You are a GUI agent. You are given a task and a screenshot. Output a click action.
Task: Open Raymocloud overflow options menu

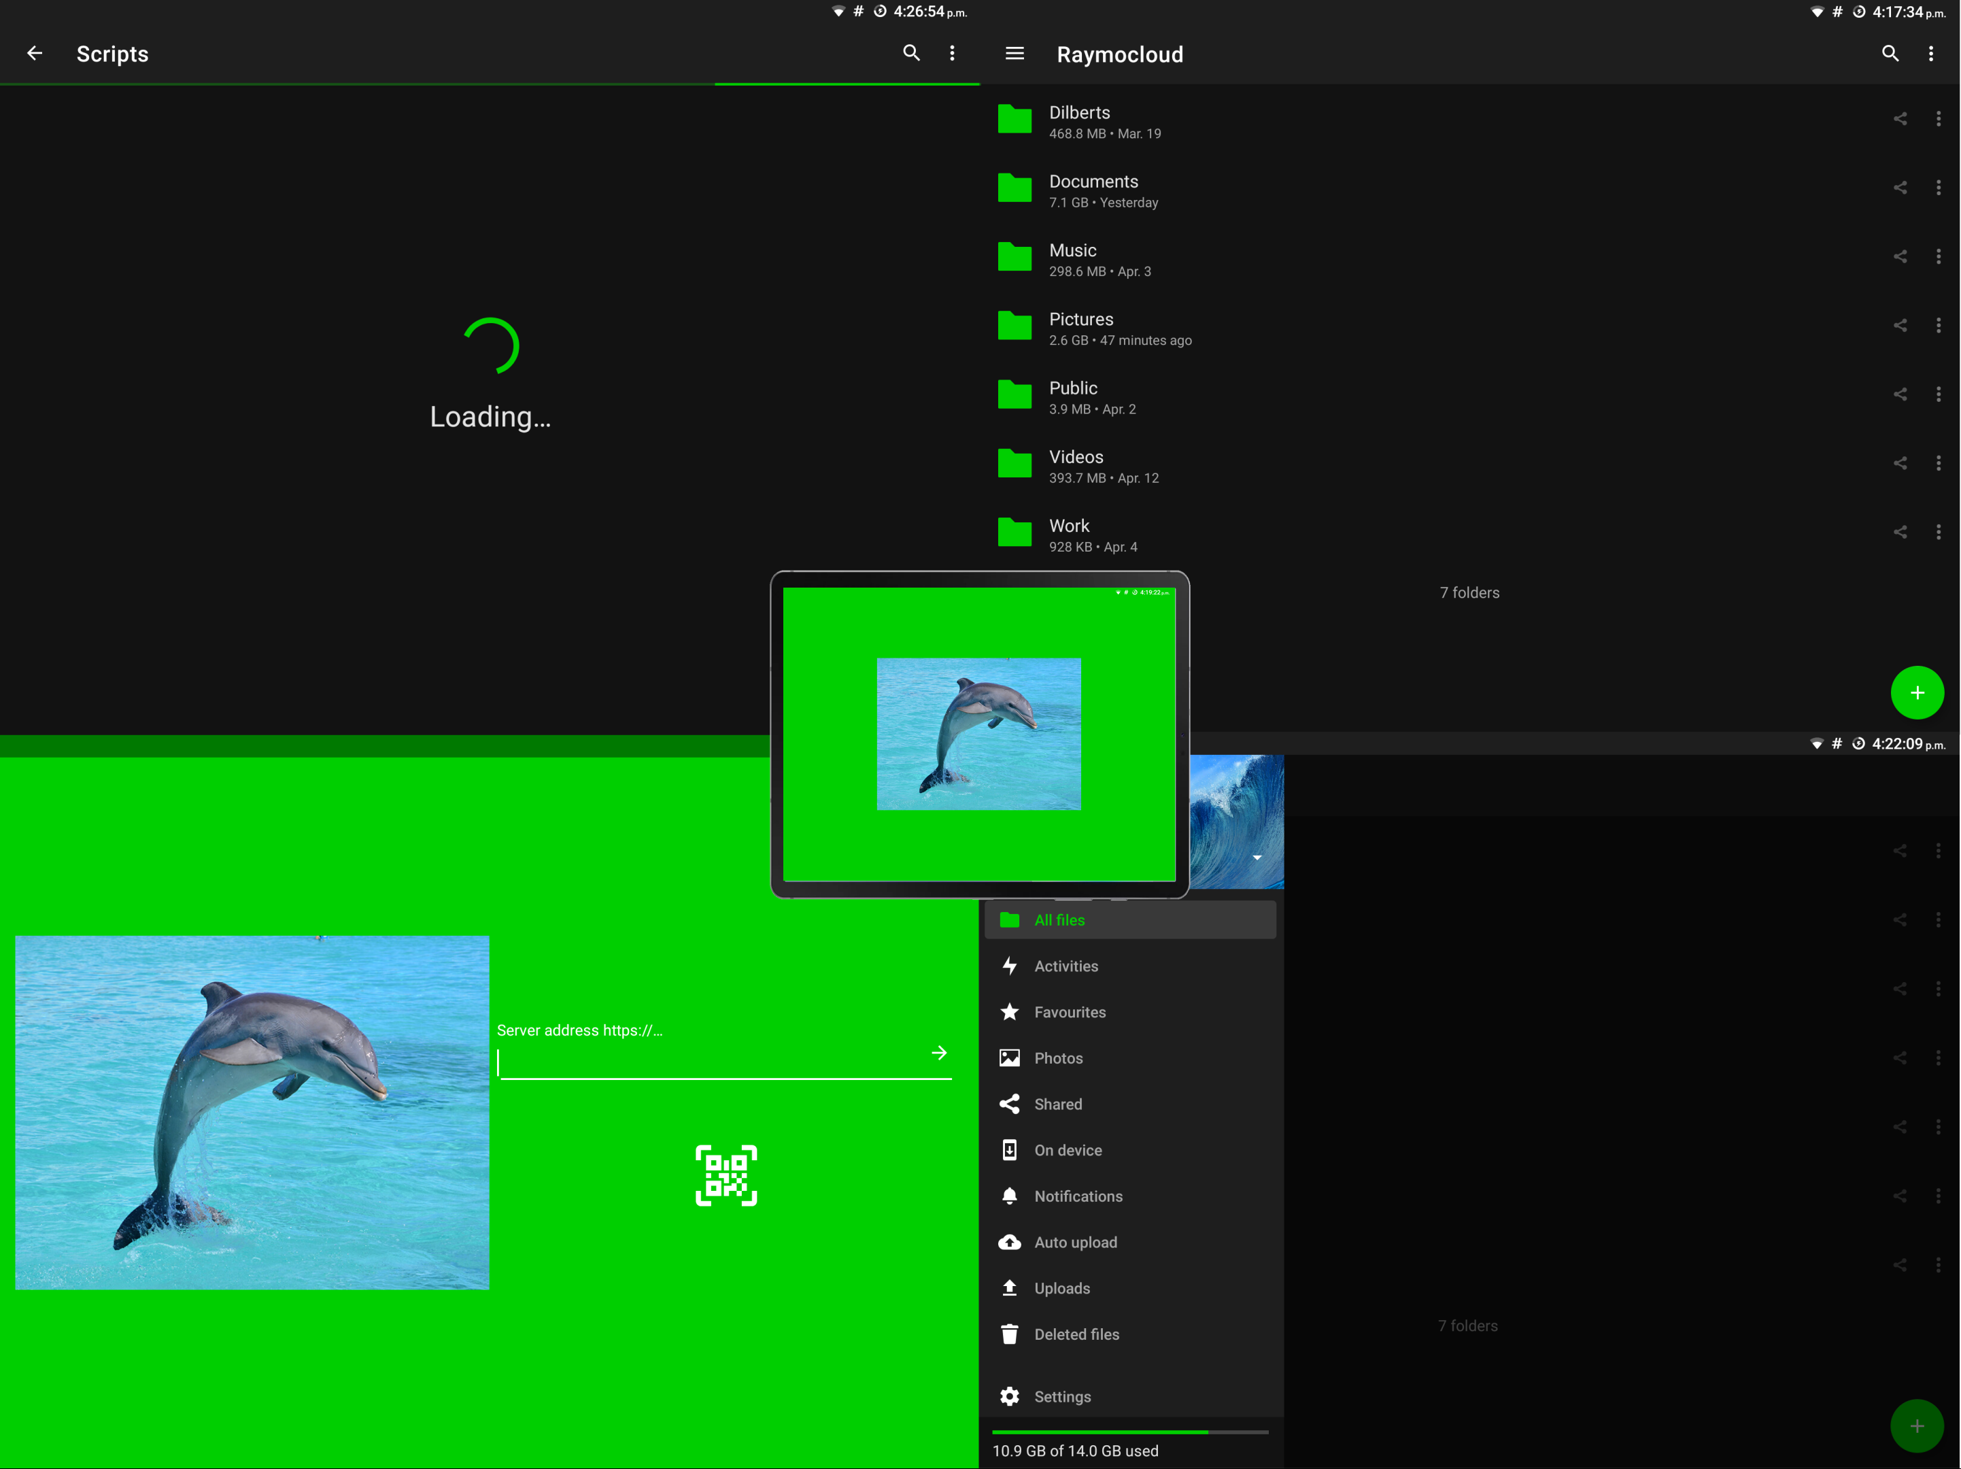coord(1930,54)
